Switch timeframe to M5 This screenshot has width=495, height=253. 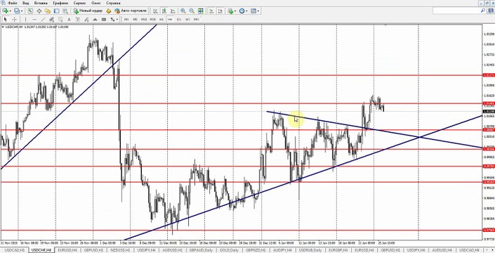point(135,19)
